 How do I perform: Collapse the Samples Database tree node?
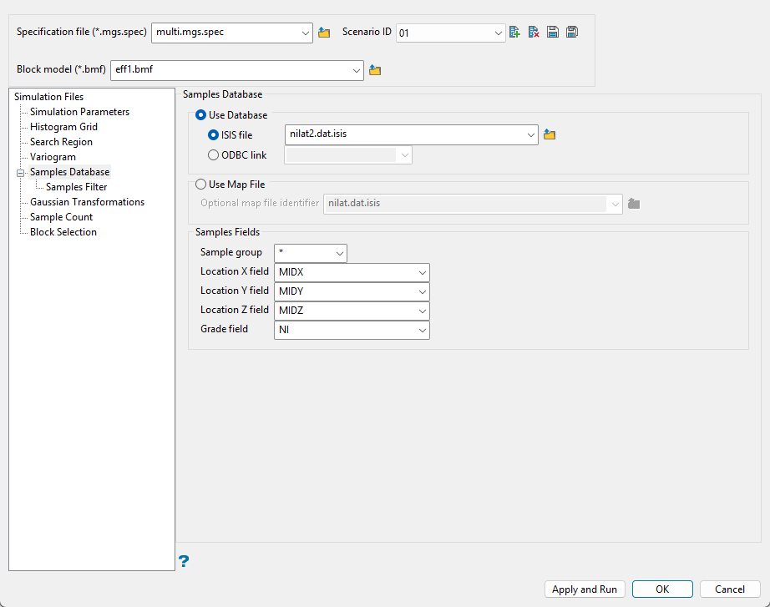(x=20, y=173)
